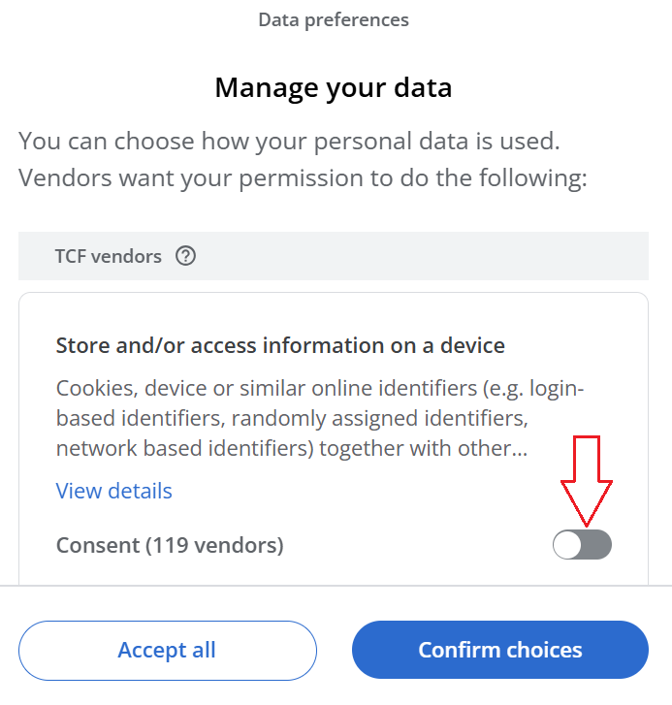The image size is (672, 705).
Task: Open the View details link
Action: pos(114,491)
